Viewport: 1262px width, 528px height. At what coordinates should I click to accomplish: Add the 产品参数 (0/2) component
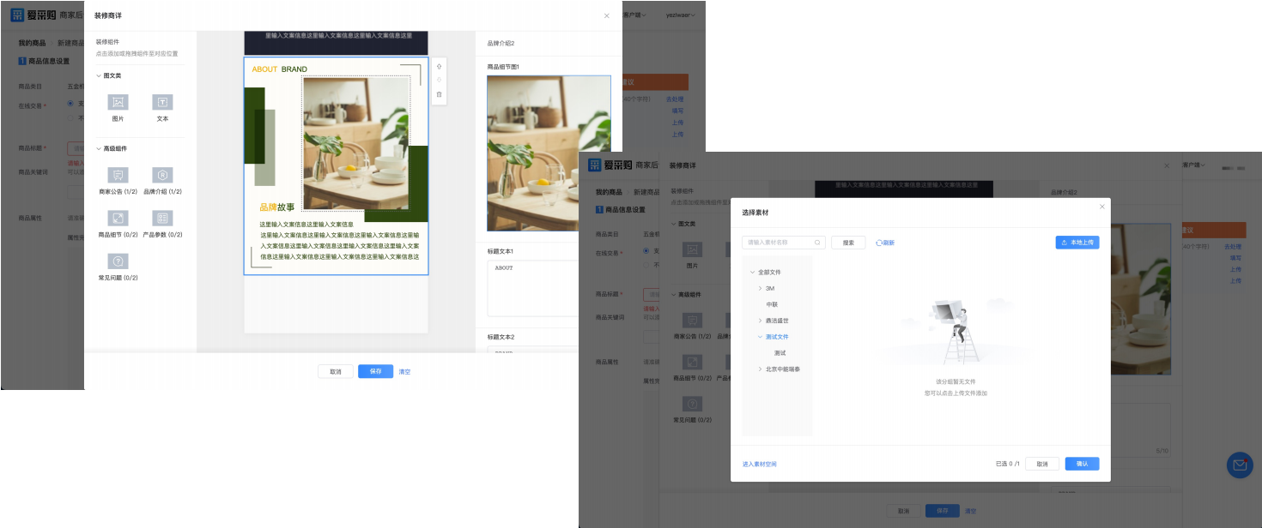(x=162, y=218)
